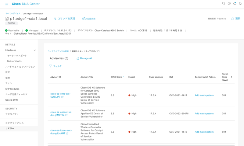Viewport: 244px width, 146px height.
Task: Sort by Advisory Title column header
Action: coord(87,77)
